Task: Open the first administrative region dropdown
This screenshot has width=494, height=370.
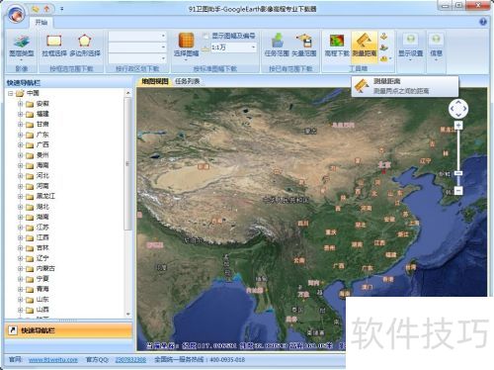Action: (137, 36)
